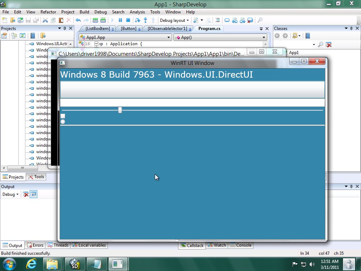Click the New file toolbar icon
The image size is (361, 271).
(5, 20)
